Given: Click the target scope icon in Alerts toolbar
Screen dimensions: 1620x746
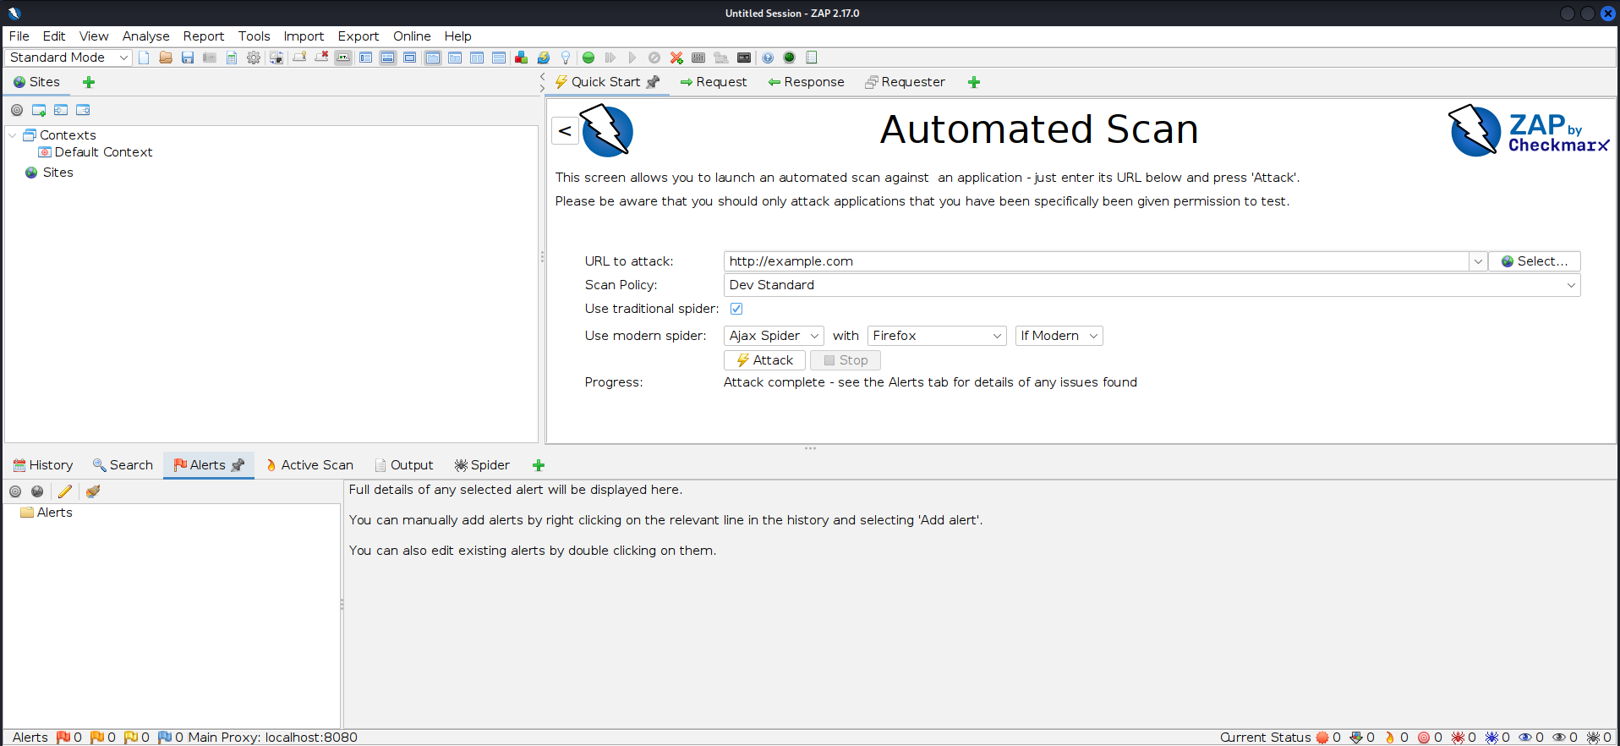Looking at the screenshot, I should pyautogui.click(x=15, y=491).
